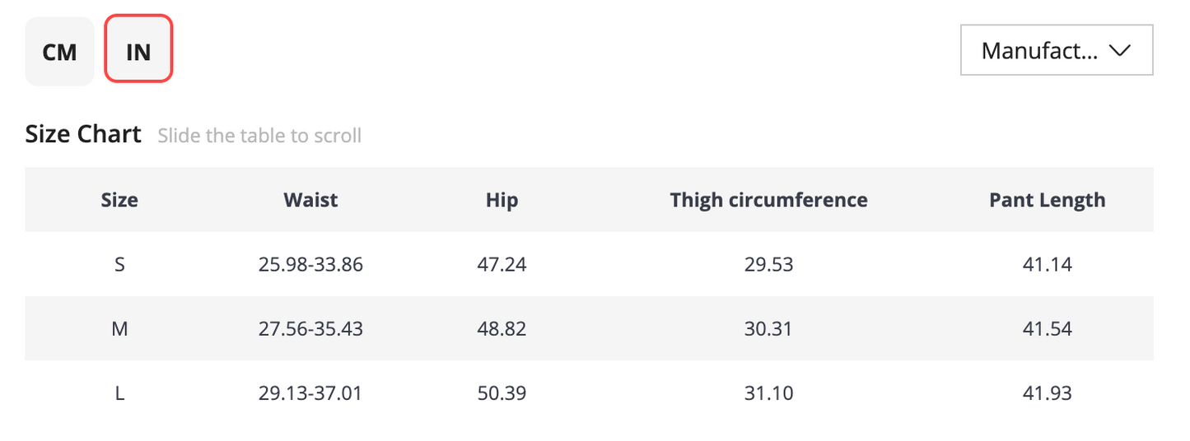Open the Manufact... dropdown
The image size is (1190, 441).
coord(1057,51)
